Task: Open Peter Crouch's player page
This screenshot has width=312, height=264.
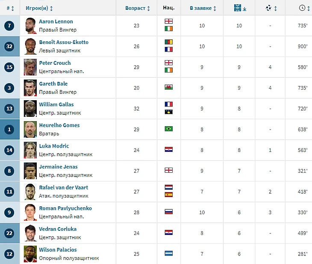Action: (x=55, y=63)
